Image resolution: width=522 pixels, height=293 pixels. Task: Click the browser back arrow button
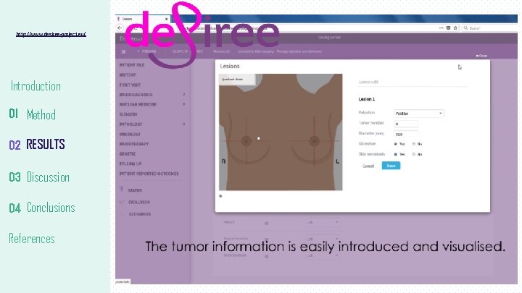click(120, 28)
